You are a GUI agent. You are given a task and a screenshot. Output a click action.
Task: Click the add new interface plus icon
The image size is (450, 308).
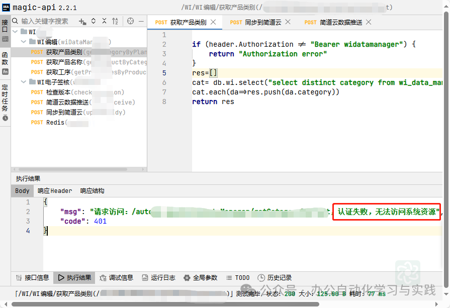tap(81, 21)
